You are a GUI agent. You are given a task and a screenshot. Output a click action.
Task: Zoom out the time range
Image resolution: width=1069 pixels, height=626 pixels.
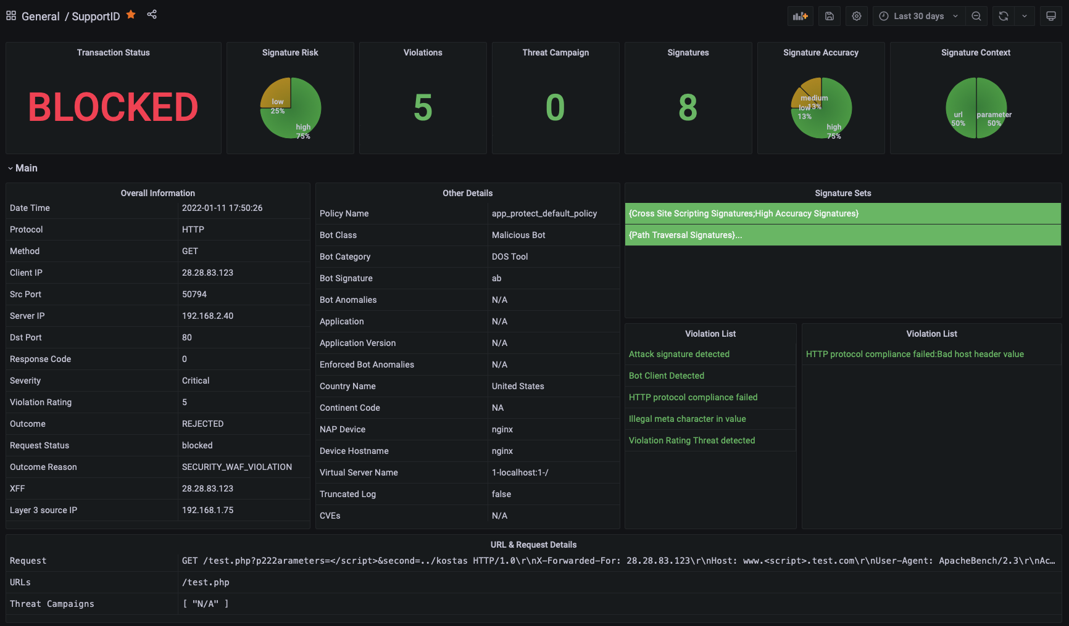click(976, 16)
